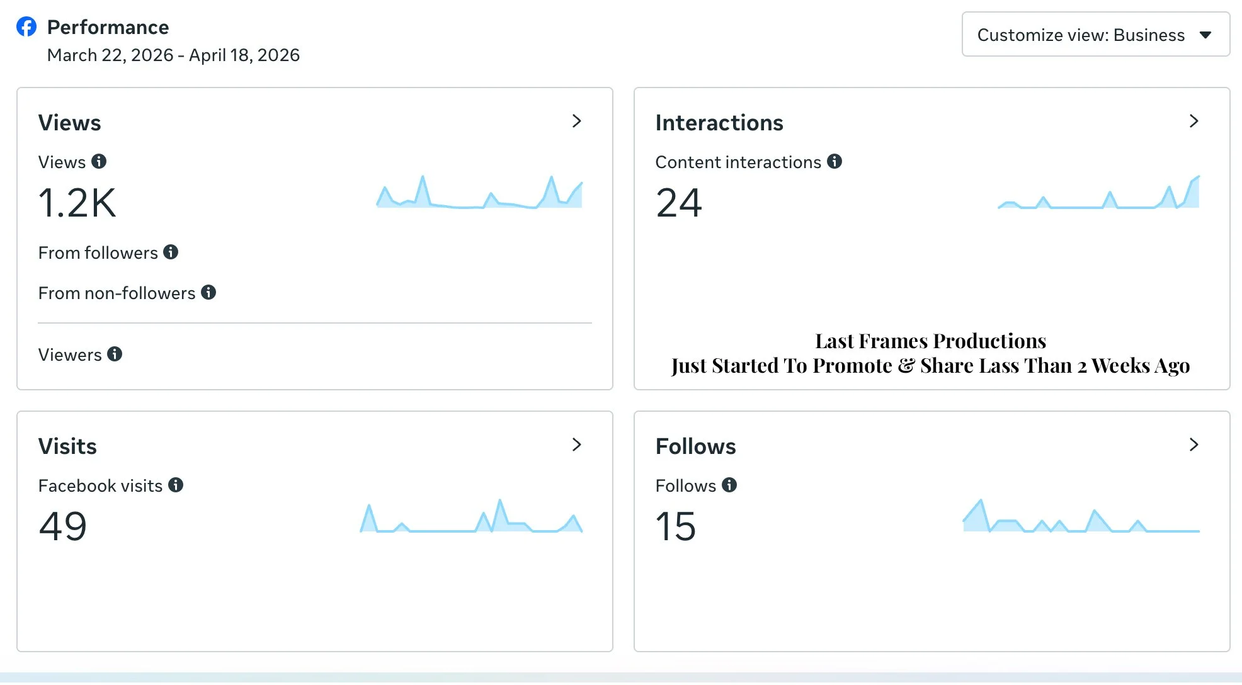
Task: Click info icon beside From non-followers
Action: (208, 292)
